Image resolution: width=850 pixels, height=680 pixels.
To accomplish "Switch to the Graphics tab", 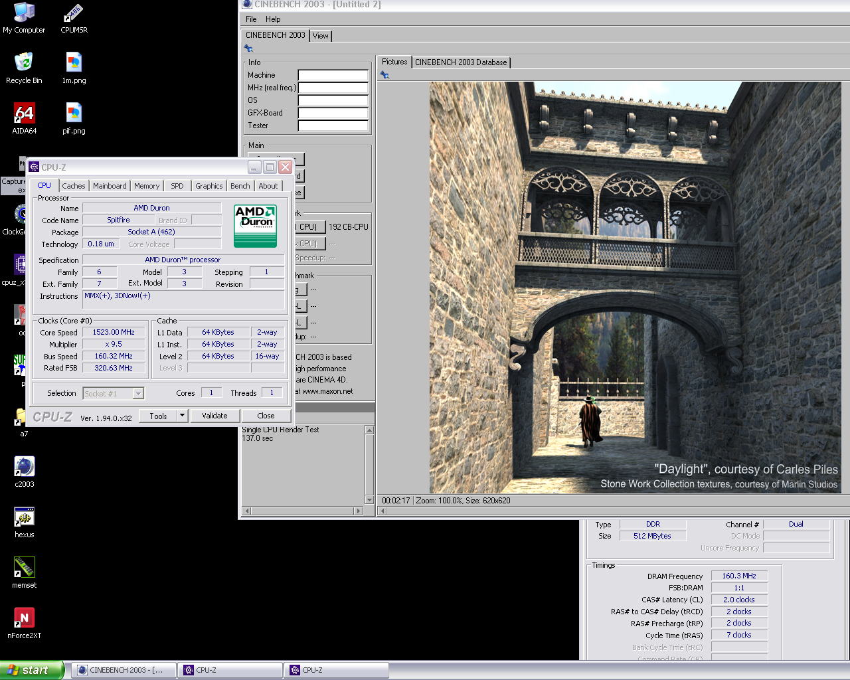I will (209, 186).
